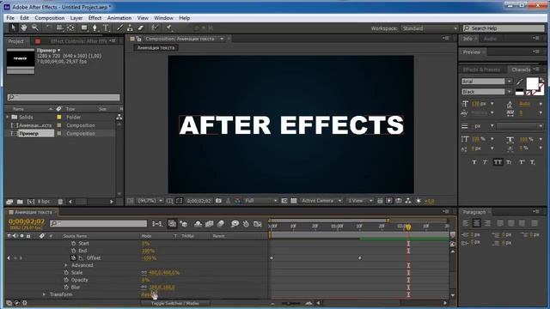550x309 pixels.
Task: Open the File menu
Action: pos(10,18)
